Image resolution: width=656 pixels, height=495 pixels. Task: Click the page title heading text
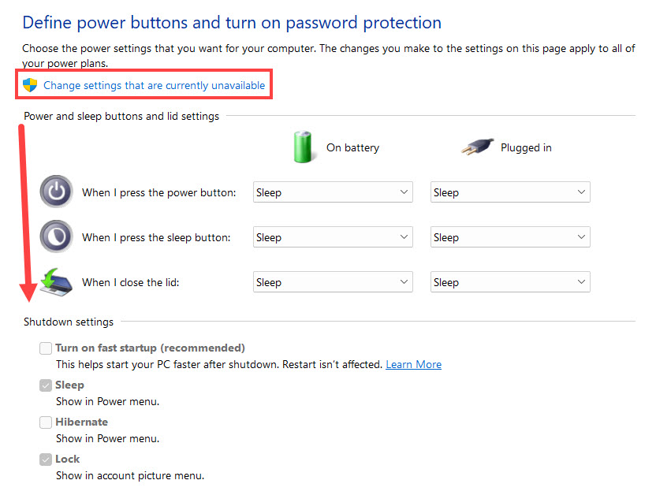tap(232, 22)
